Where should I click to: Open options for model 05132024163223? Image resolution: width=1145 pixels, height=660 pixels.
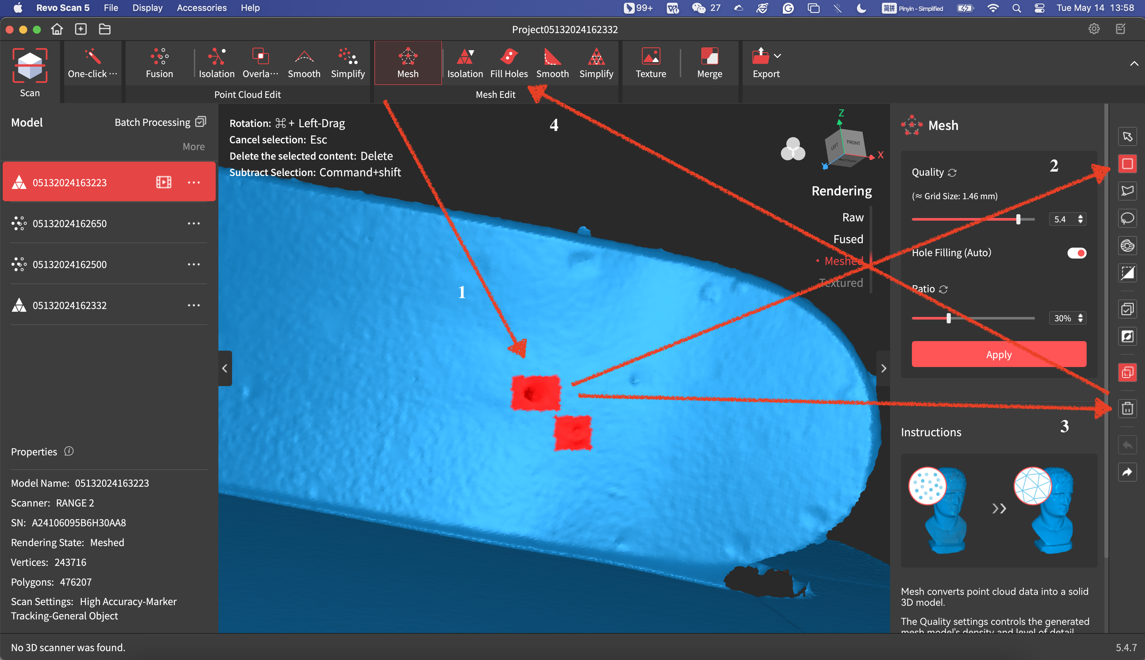point(194,183)
